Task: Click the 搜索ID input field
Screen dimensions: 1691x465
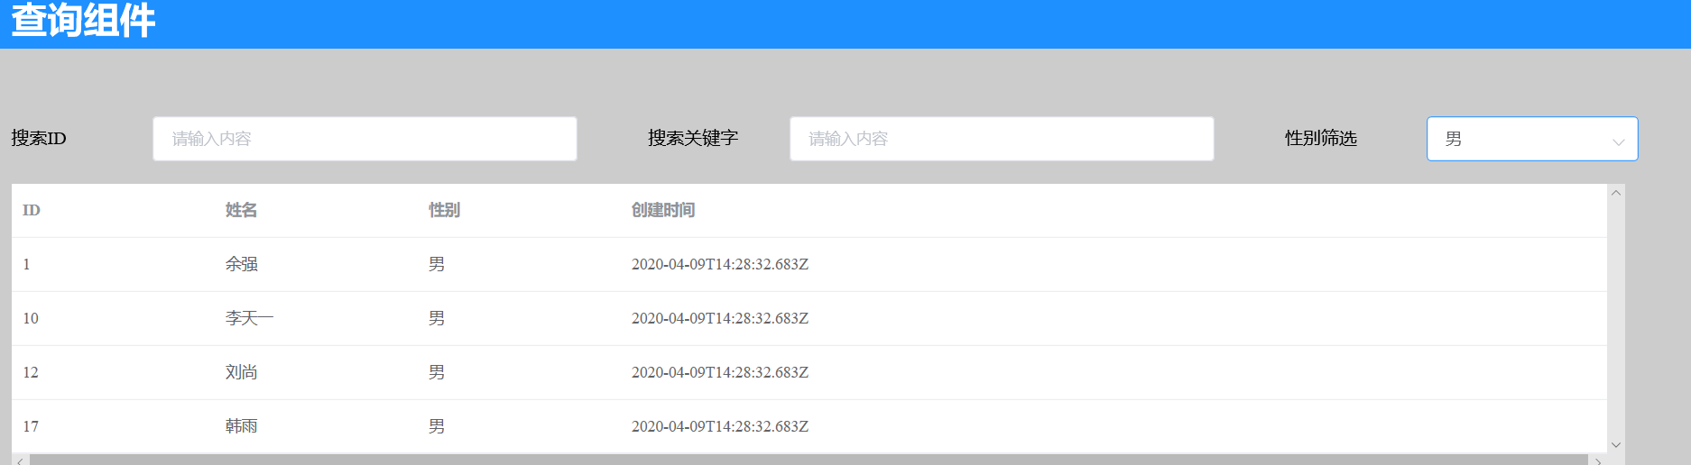Action: [365, 139]
